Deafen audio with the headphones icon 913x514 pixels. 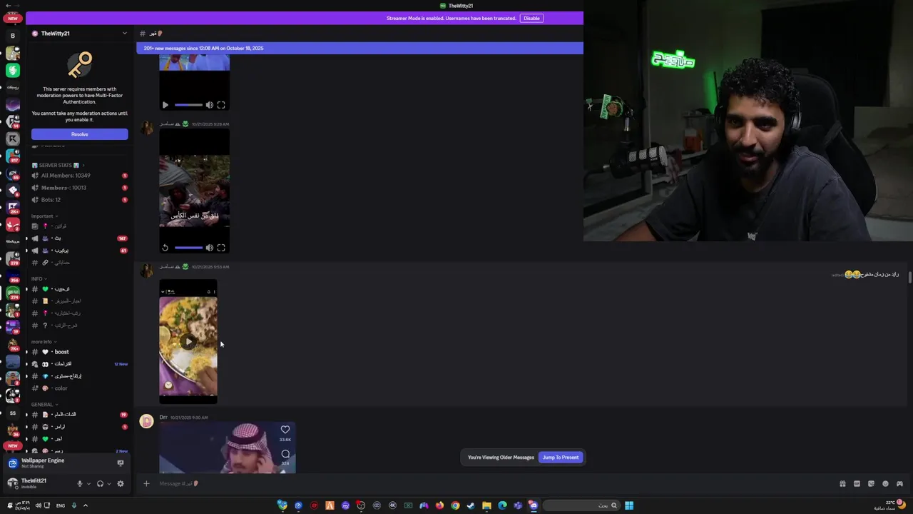[100, 483]
